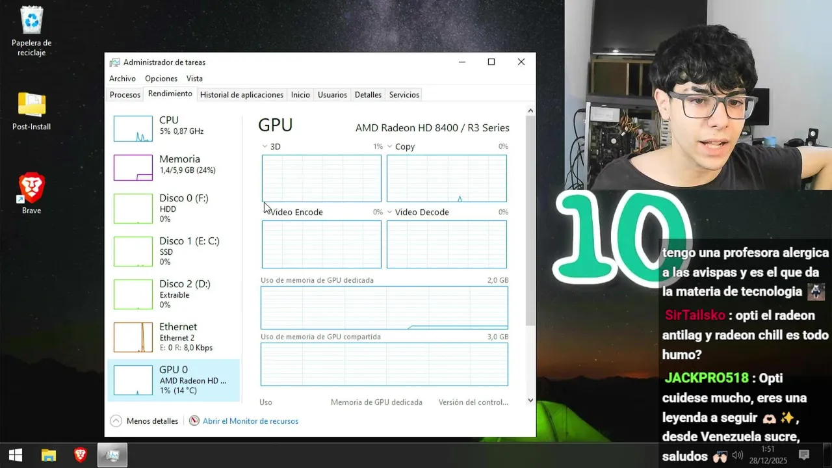Open the Video Decode graph dropdown
This screenshot has width=832, height=468.
tap(389, 213)
